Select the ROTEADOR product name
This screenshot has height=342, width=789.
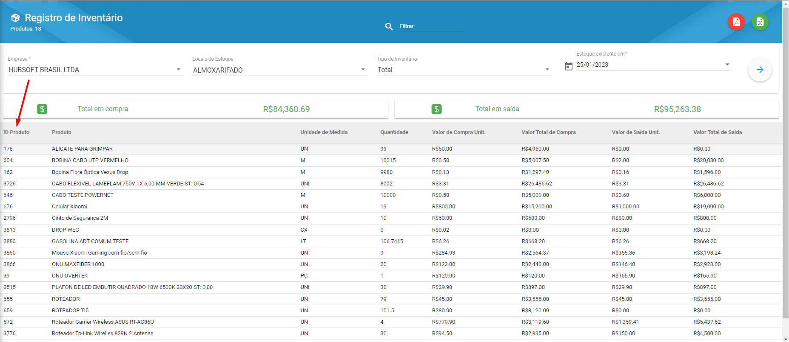click(66, 299)
